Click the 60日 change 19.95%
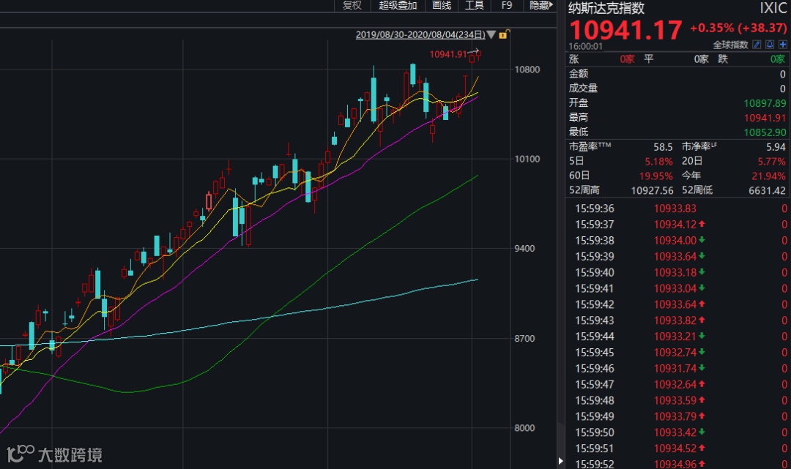Image resolution: width=791 pixels, height=469 pixels. pos(656,176)
